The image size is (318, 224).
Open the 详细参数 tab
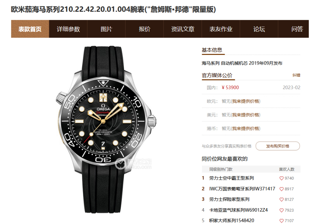[x=68, y=29]
